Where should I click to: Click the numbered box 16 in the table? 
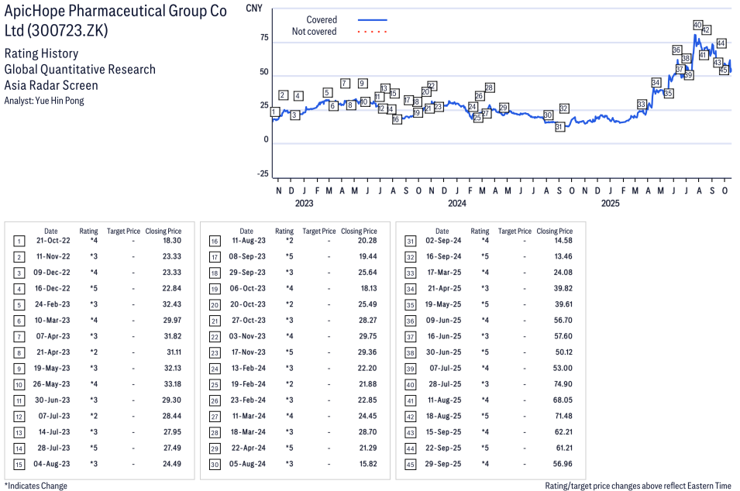tap(214, 241)
